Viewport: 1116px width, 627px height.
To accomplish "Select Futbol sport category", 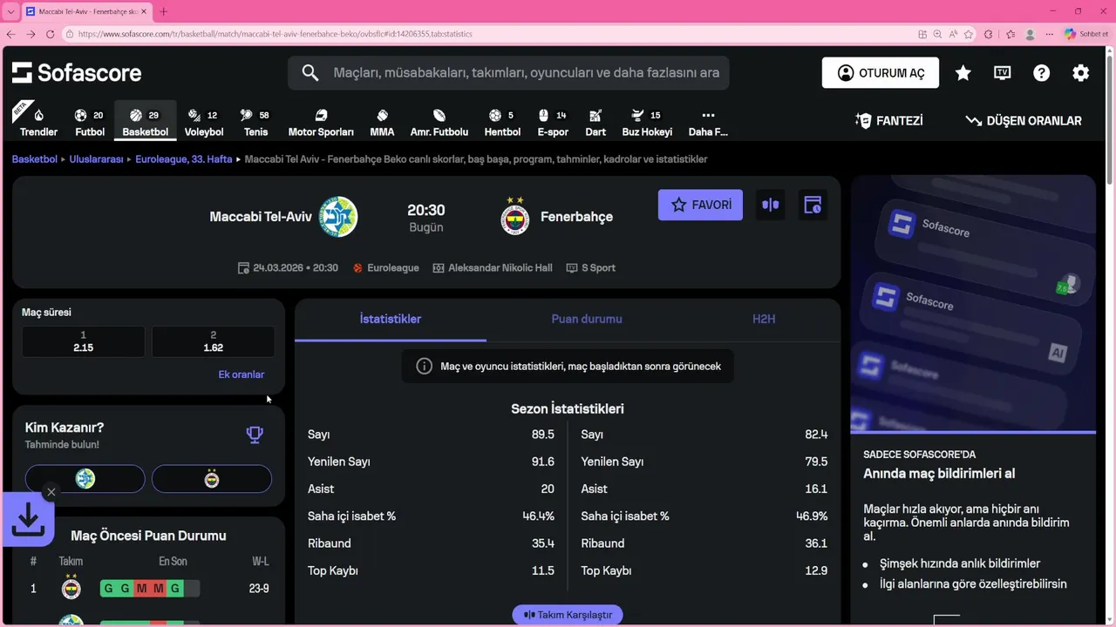I will [90, 123].
